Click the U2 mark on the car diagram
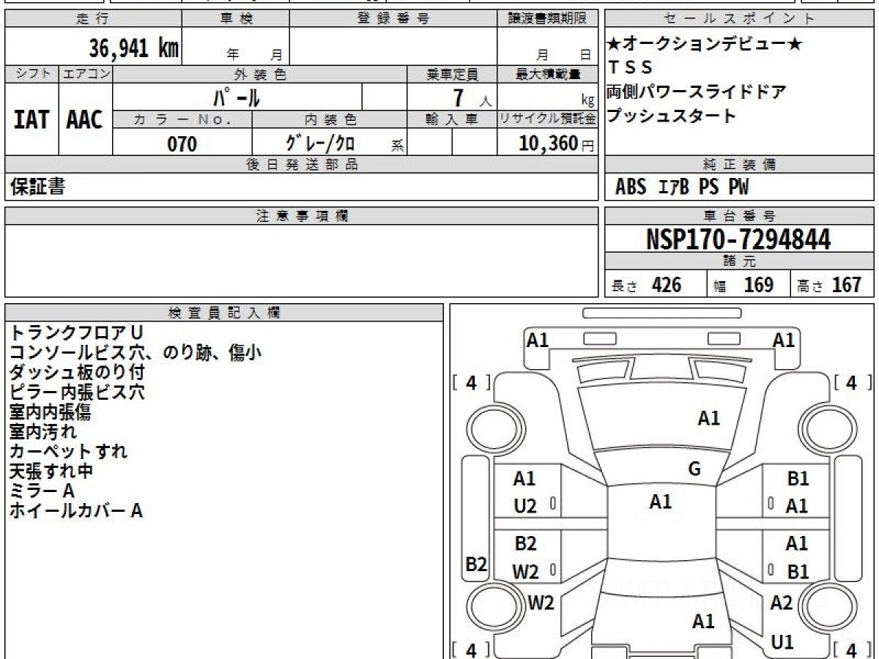 pyautogui.click(x=525, y=505)
